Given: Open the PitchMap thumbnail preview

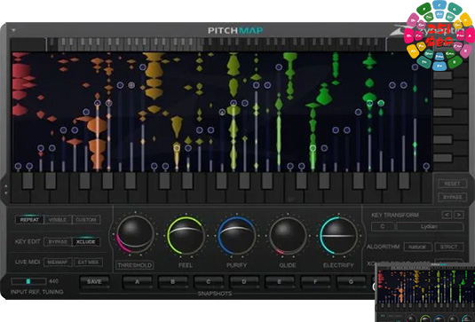Looking at the screenshot, I should coord(425,293).
